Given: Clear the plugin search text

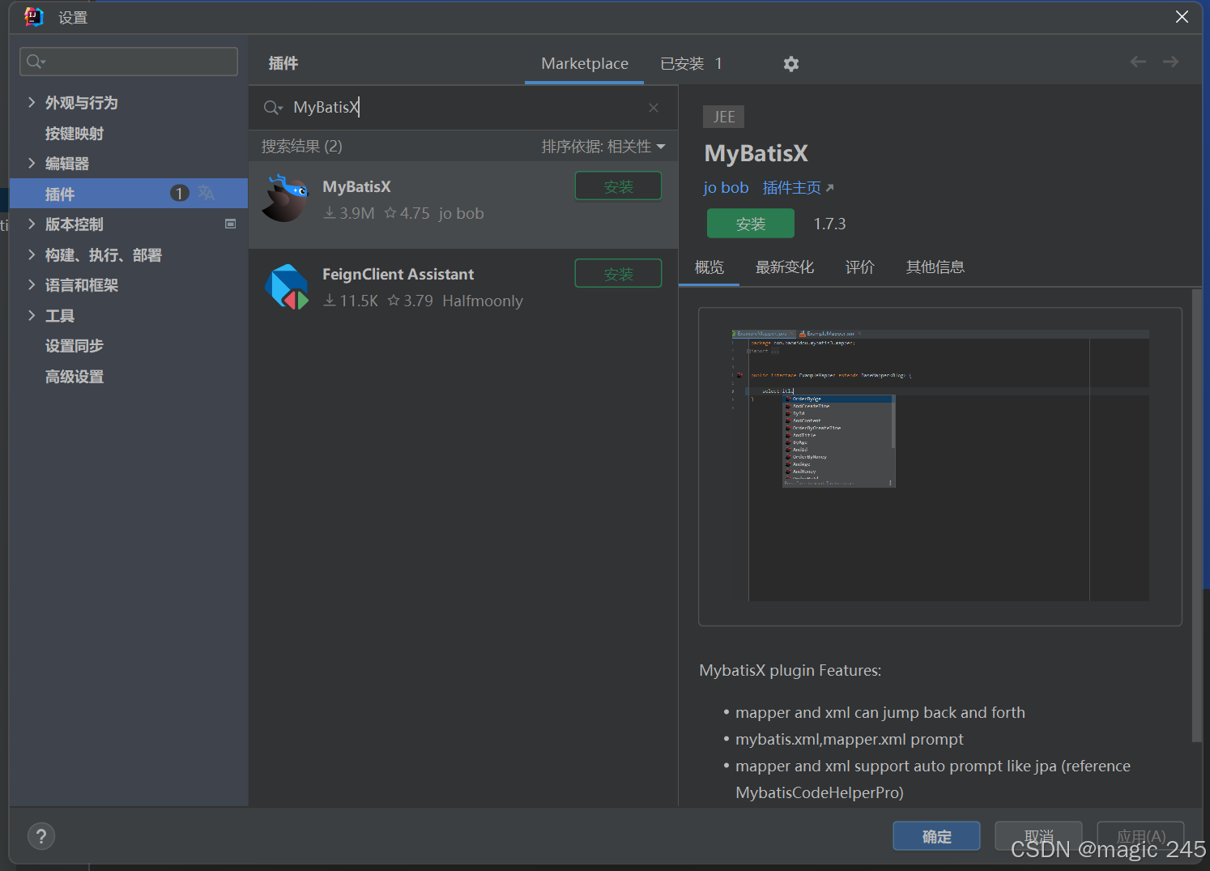Looking at the screenshot, I should [x=654, y=108].
